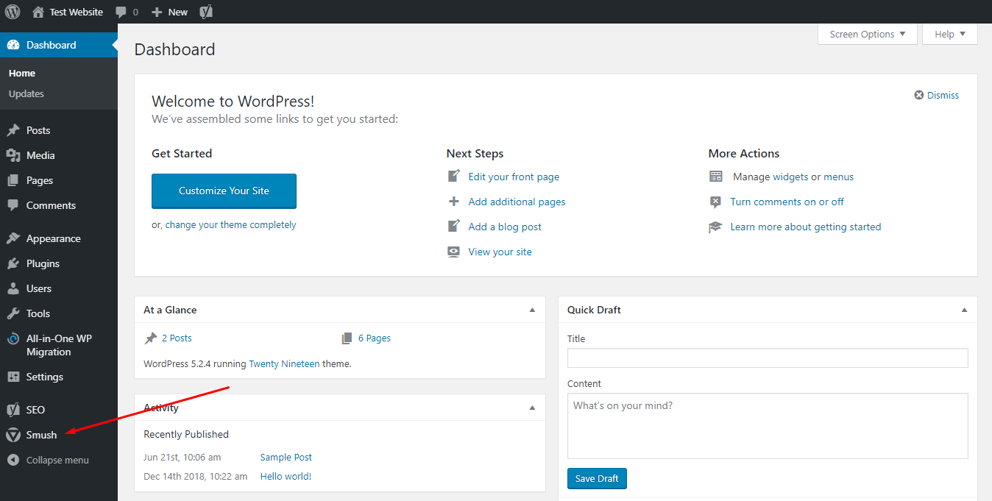Click the Customize Your Site button
Viewport: 992px width, 501px height.
click(x=224, y=191)
